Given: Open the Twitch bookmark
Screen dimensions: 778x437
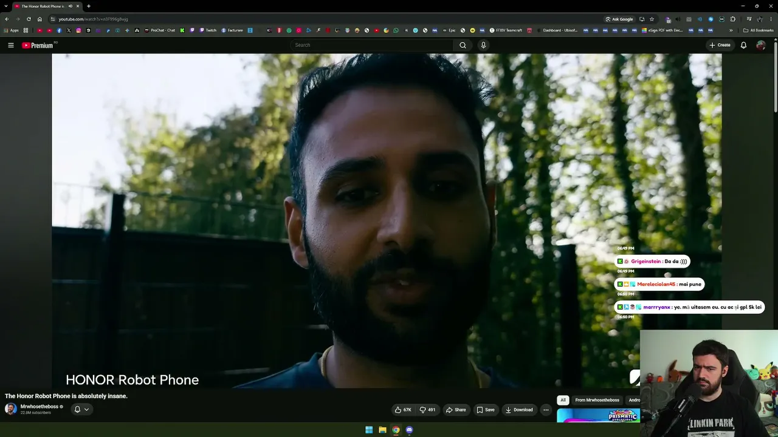Looking at the screenshot, I should [x=208, y=30].
